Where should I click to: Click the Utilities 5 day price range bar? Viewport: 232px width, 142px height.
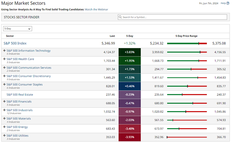(187, 137)
